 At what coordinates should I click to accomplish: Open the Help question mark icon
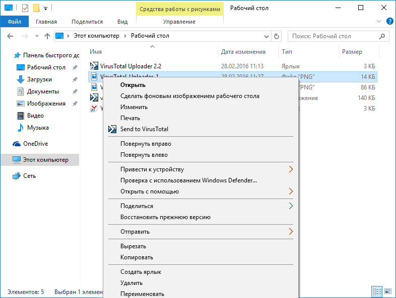tap(389, 21)
